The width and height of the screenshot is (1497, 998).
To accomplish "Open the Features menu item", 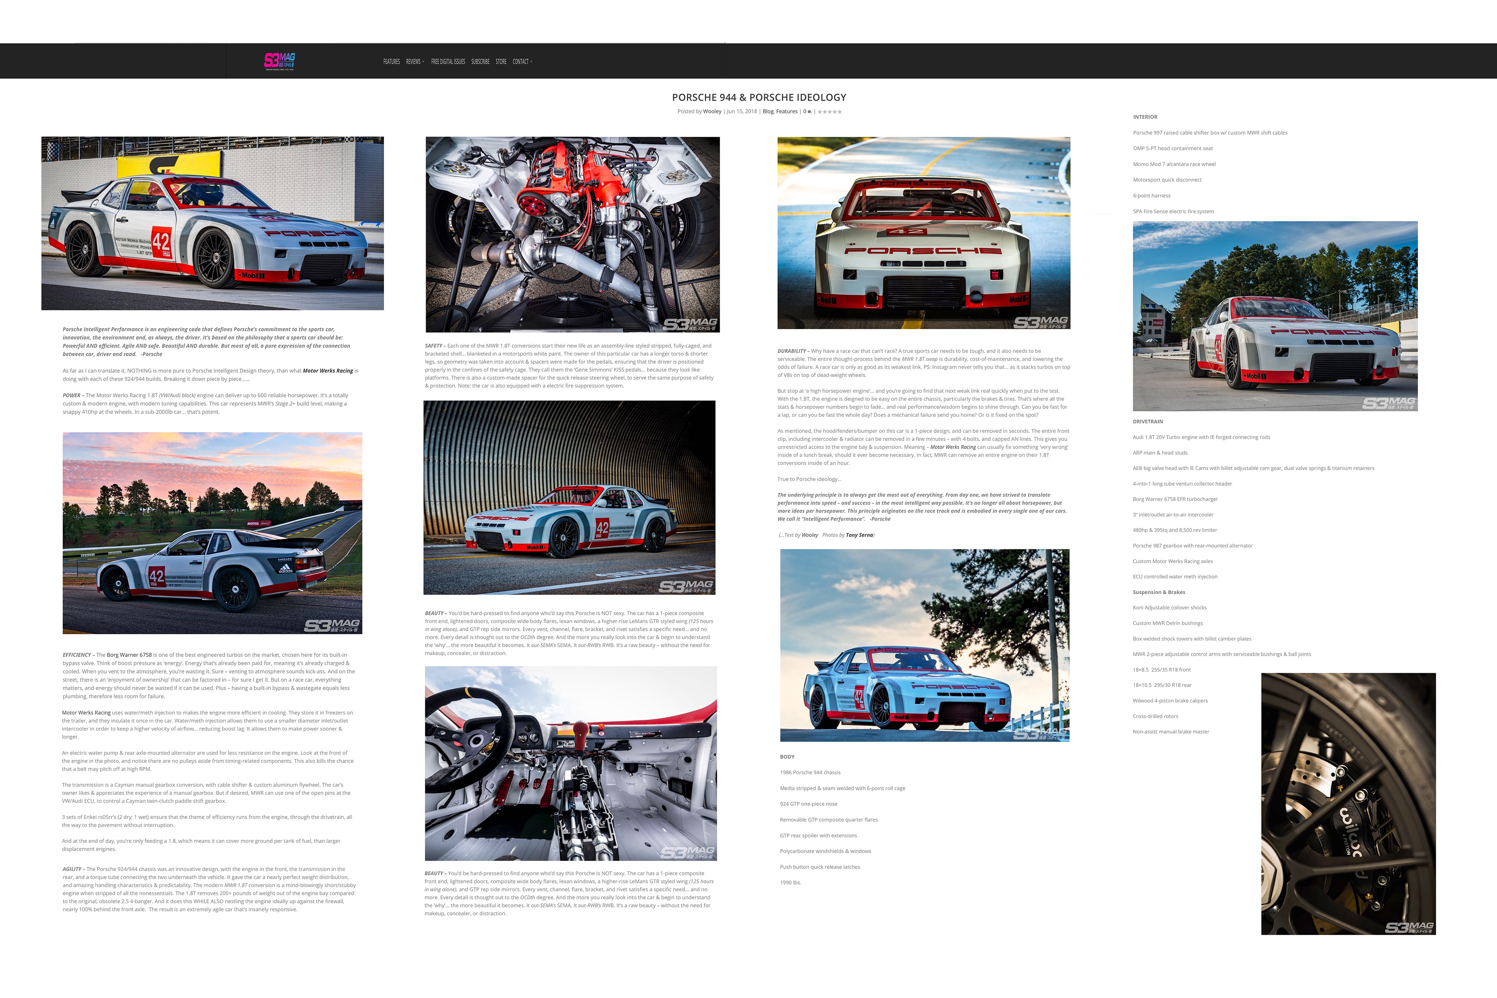I will pos(391,62).
